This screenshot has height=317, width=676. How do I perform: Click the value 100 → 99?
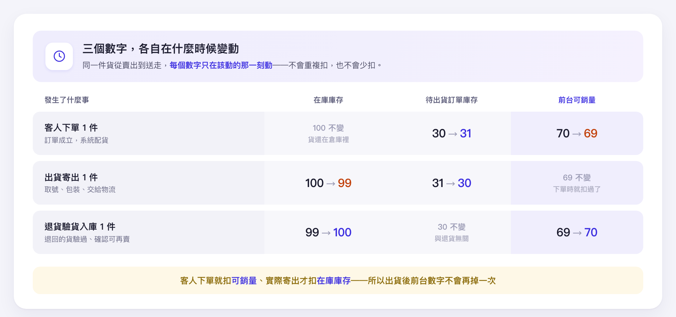328,183
